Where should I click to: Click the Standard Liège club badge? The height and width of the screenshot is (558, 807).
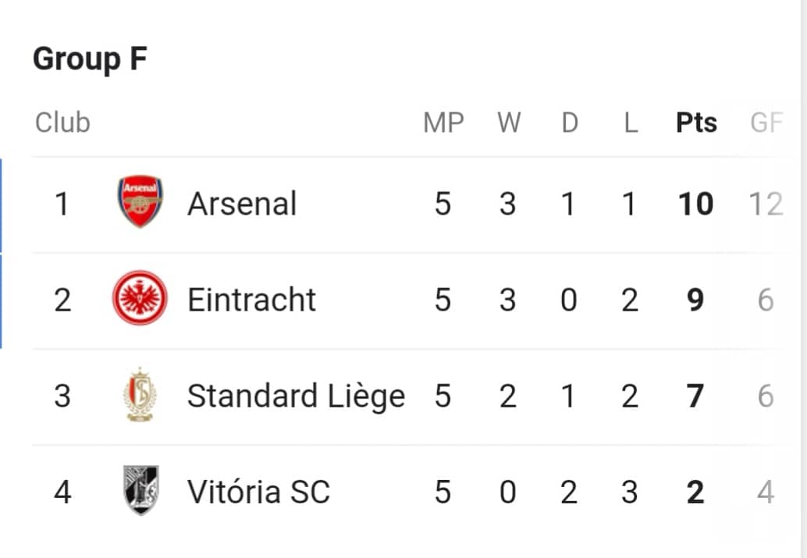click(140, 394)
